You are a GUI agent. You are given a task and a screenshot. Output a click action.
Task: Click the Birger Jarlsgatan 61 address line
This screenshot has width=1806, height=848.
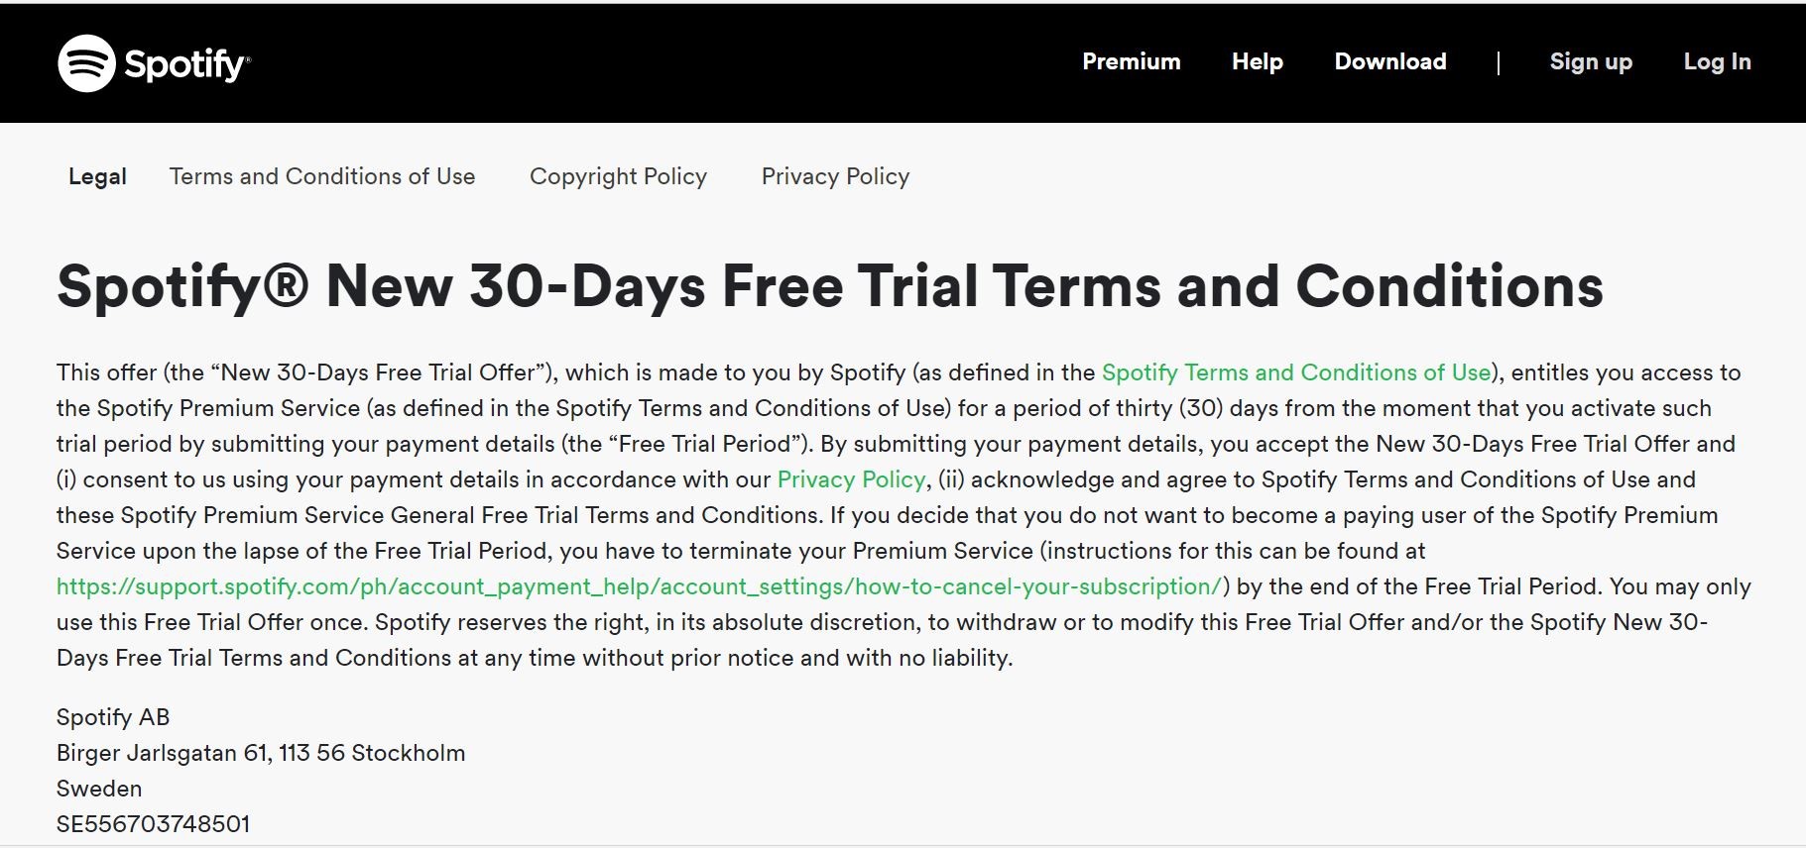click(261, 753)
